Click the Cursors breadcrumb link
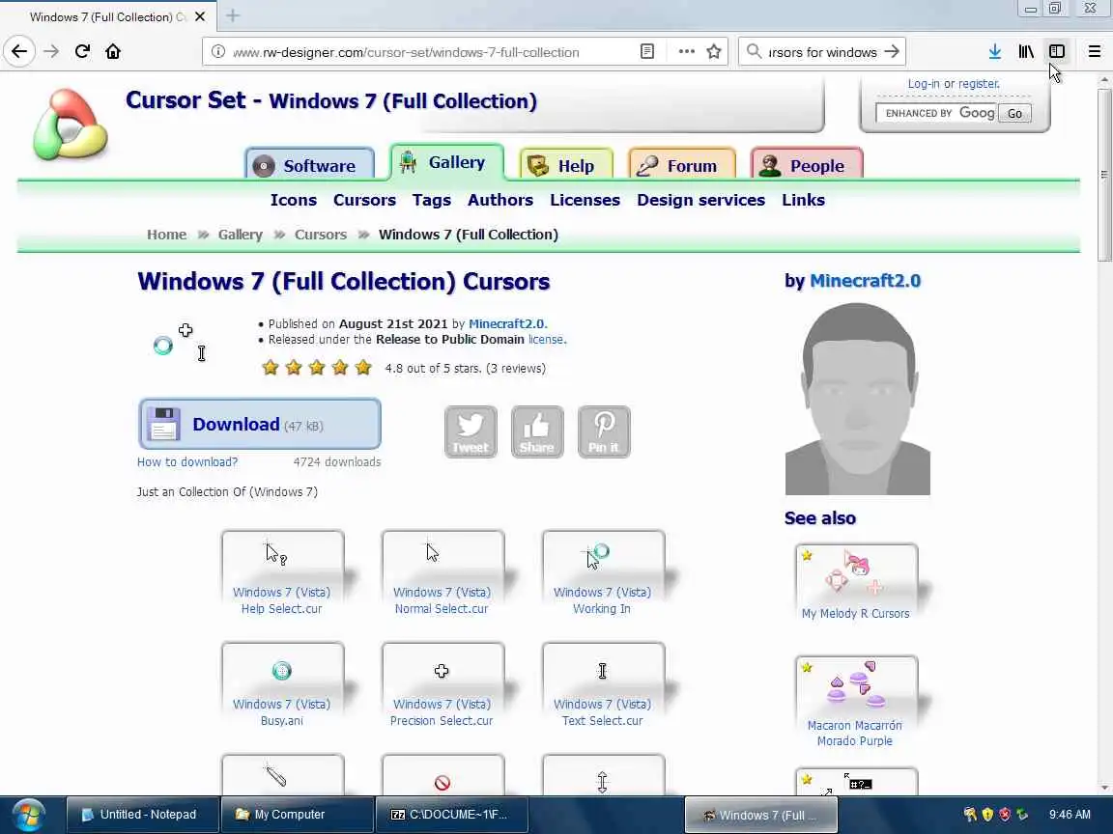 [x=321, y=235]
